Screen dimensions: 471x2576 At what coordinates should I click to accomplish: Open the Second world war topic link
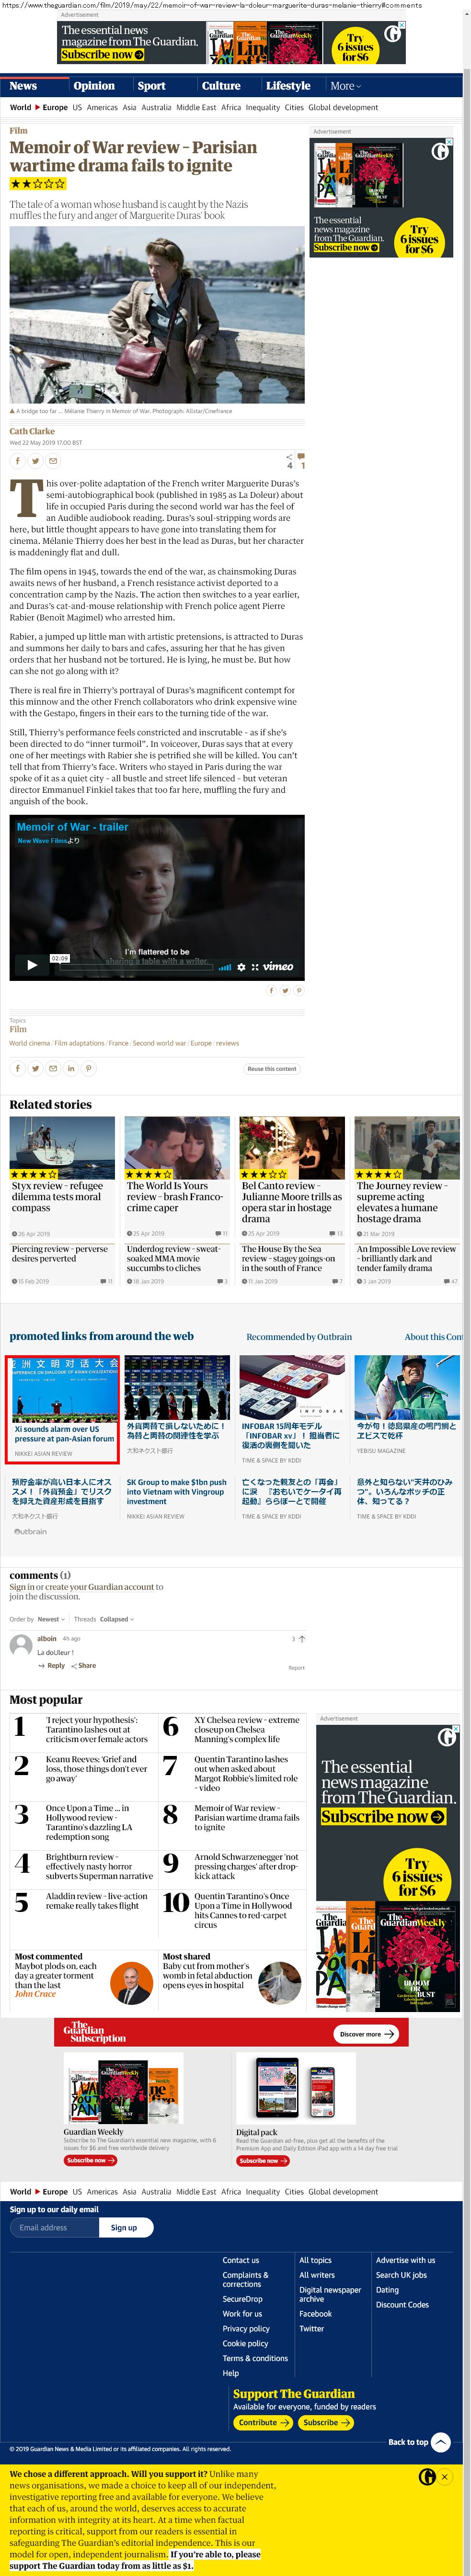(159, 1043)
